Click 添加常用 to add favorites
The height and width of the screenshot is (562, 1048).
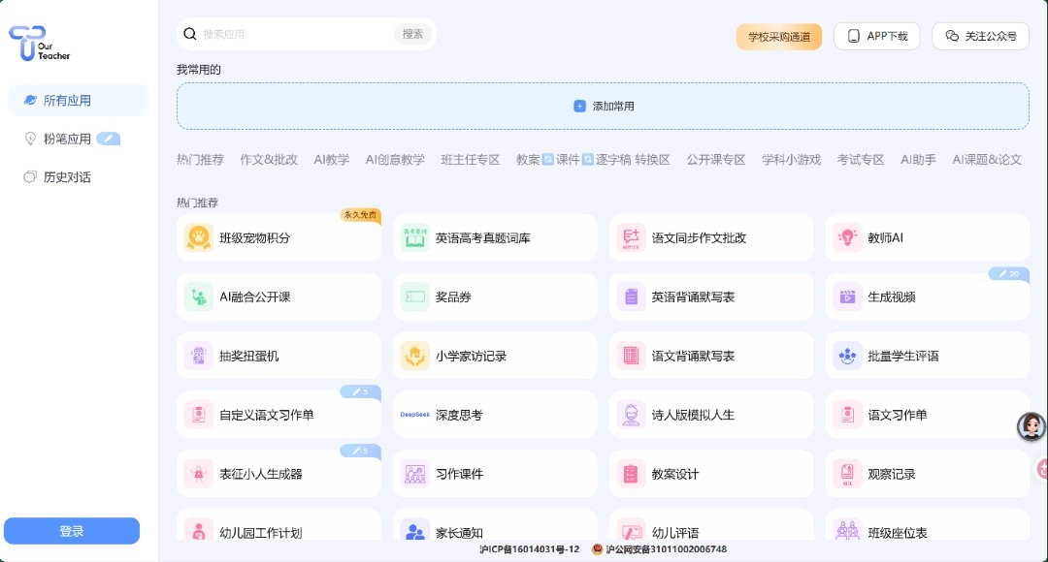tap(604, 107)
